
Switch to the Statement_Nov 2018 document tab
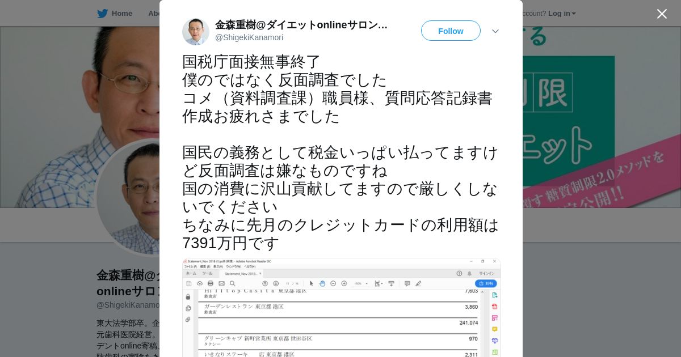point(243,274)
